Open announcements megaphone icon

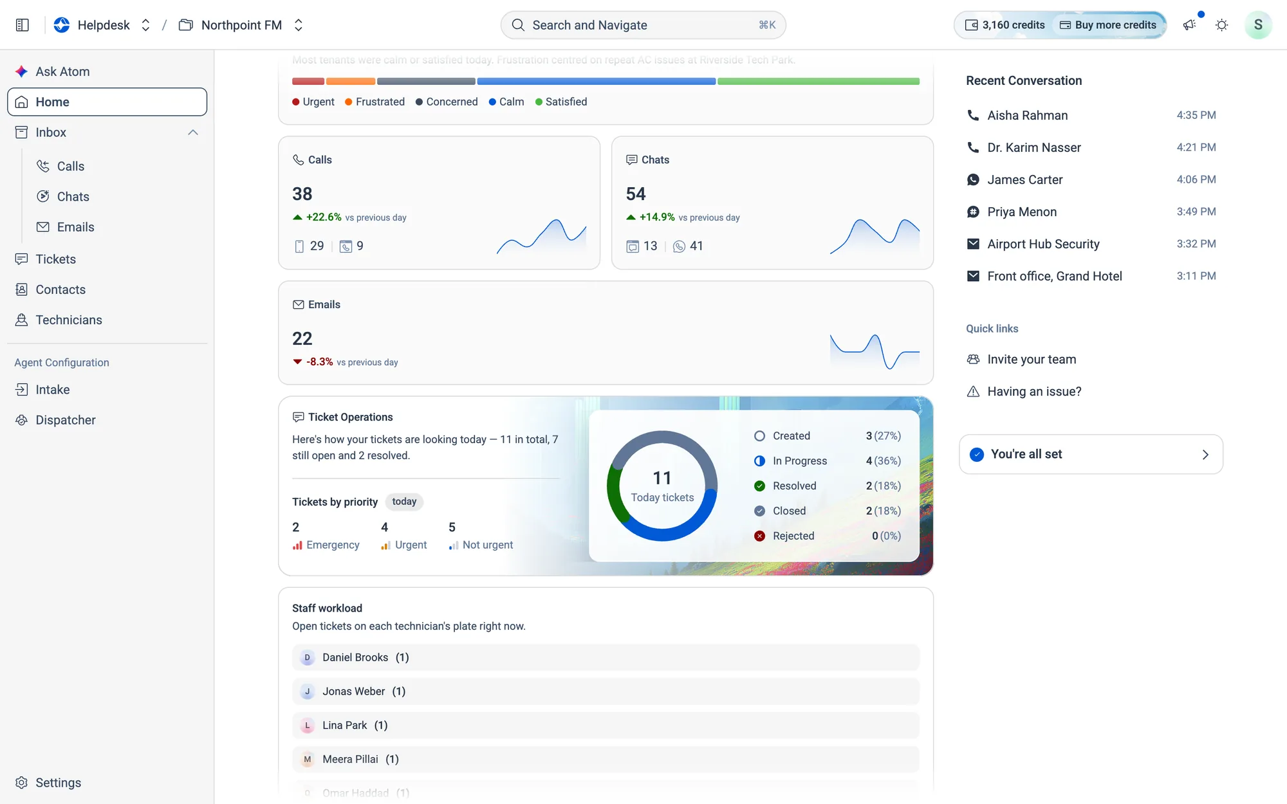[x=1189, y=25]
